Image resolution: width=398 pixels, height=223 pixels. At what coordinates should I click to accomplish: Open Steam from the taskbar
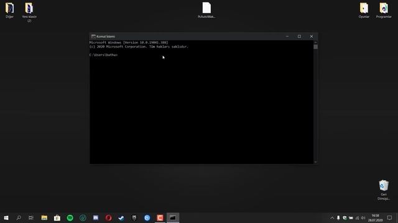click(x=121, y=217)
